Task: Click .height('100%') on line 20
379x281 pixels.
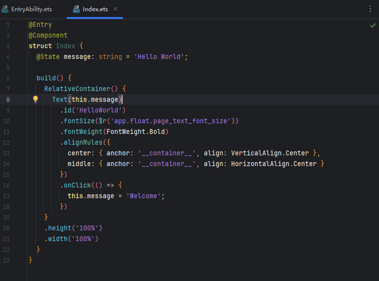Action: [73, 228]
